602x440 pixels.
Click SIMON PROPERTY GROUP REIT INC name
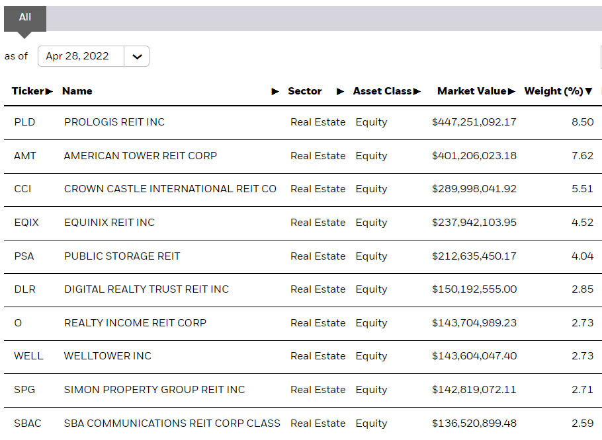pyautogui.click(x=154, y=390)
